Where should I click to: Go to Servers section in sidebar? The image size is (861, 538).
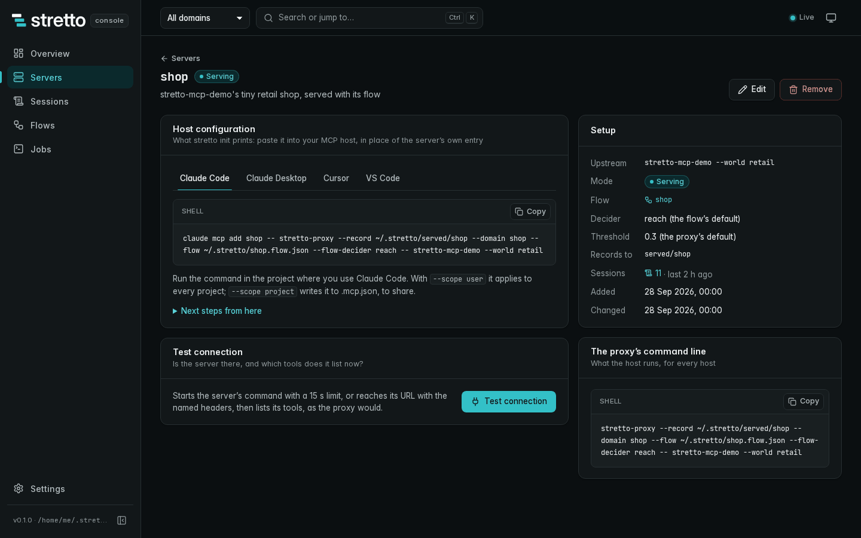point(70,77)
